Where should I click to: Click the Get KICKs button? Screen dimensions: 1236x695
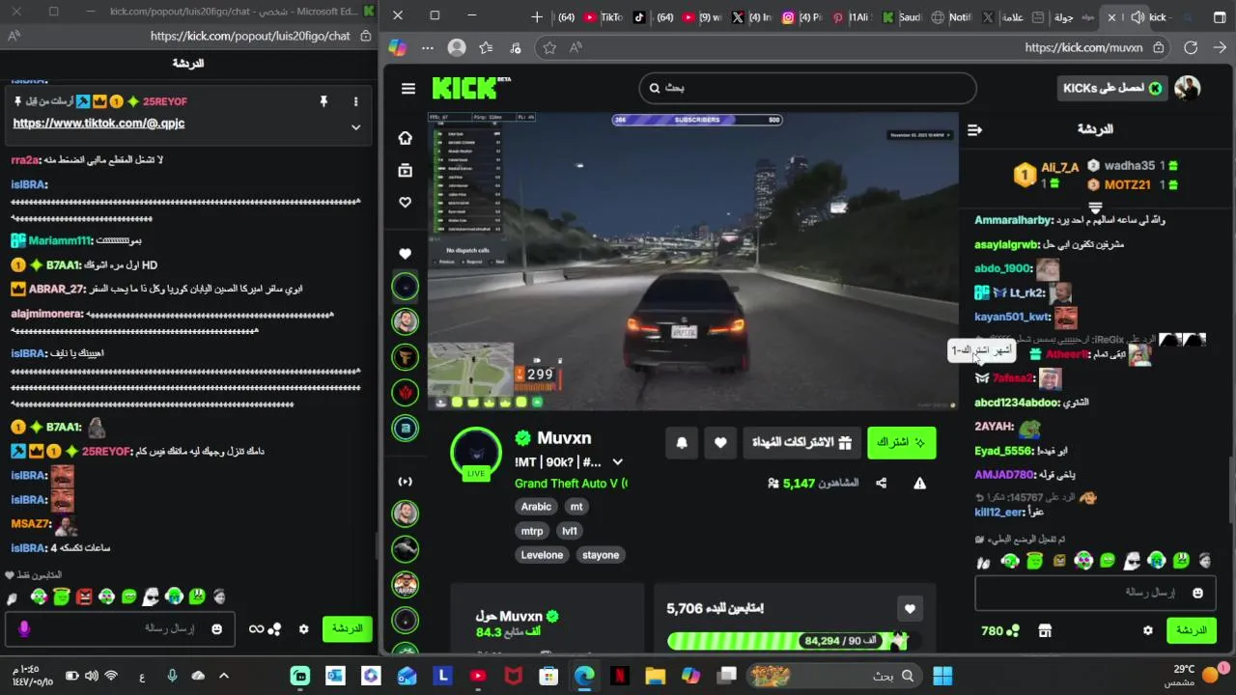pos(1112,88)
